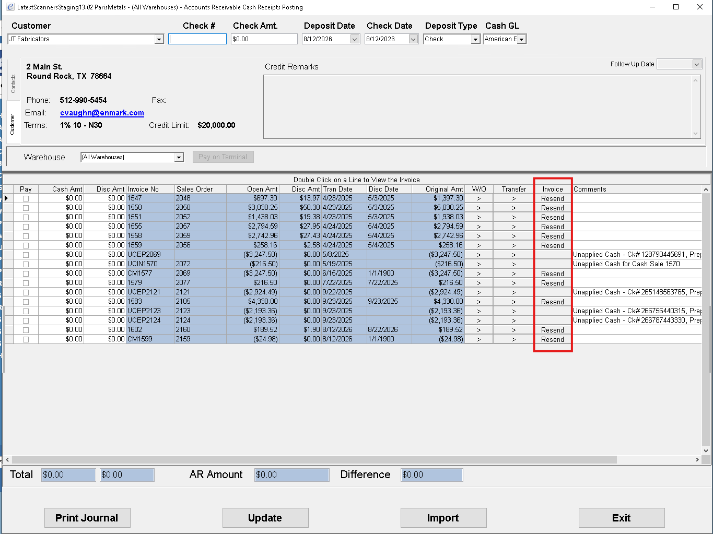Viewport: 713px width, 534px height.
Task: Expand the Deposit Type dropdown
Action: point(475,39)
